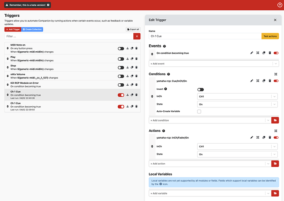Viewport: 284px width, 201px height.
Task: Duplicate the Play trigger
Action: (x=132, y=59)
